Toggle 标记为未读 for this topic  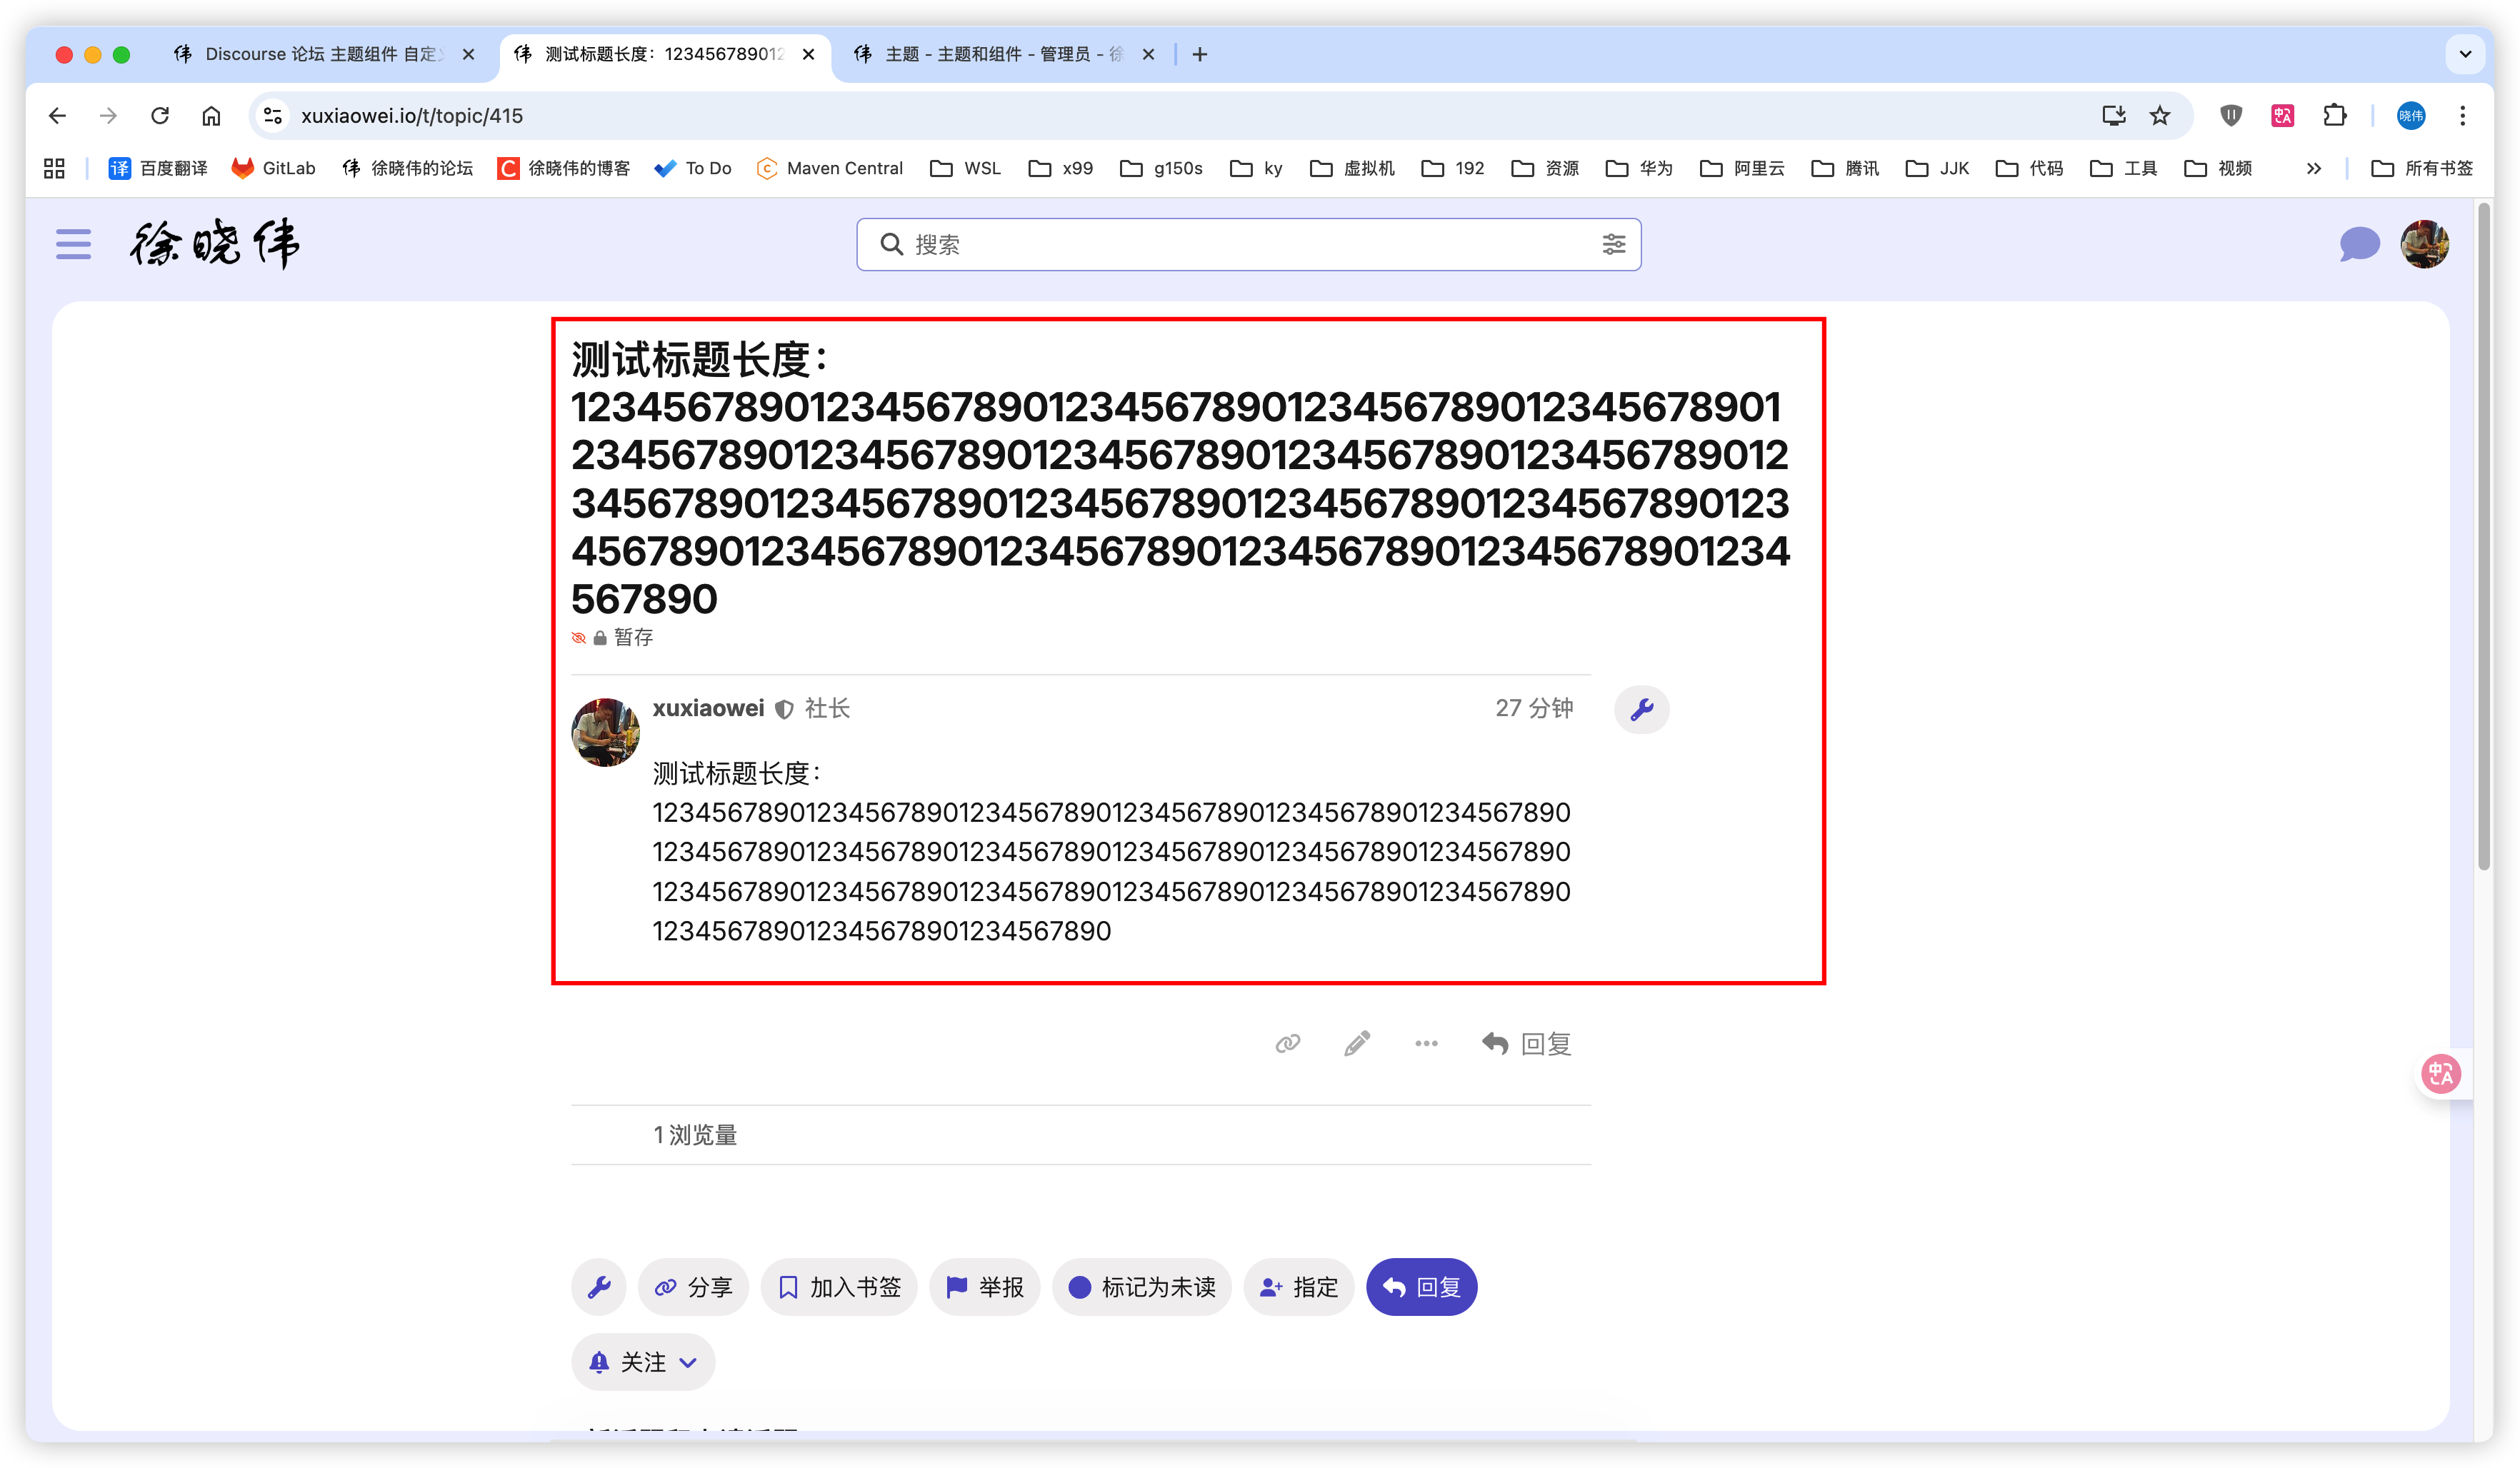[x=1141, y=1287]
